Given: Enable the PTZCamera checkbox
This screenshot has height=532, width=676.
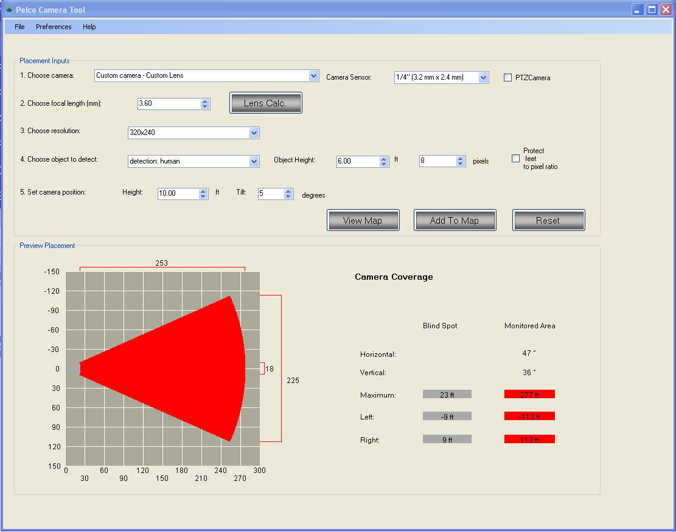Looking at the screenshot, I should (508, 77).
